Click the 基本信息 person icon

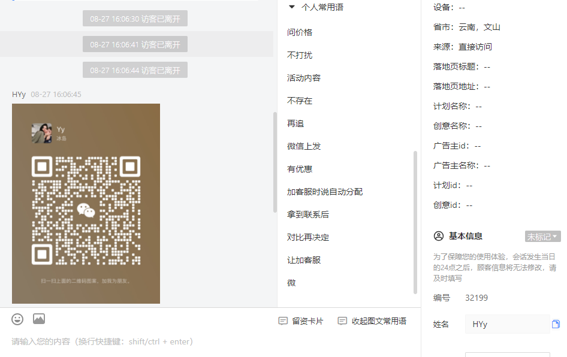point(439,237)
